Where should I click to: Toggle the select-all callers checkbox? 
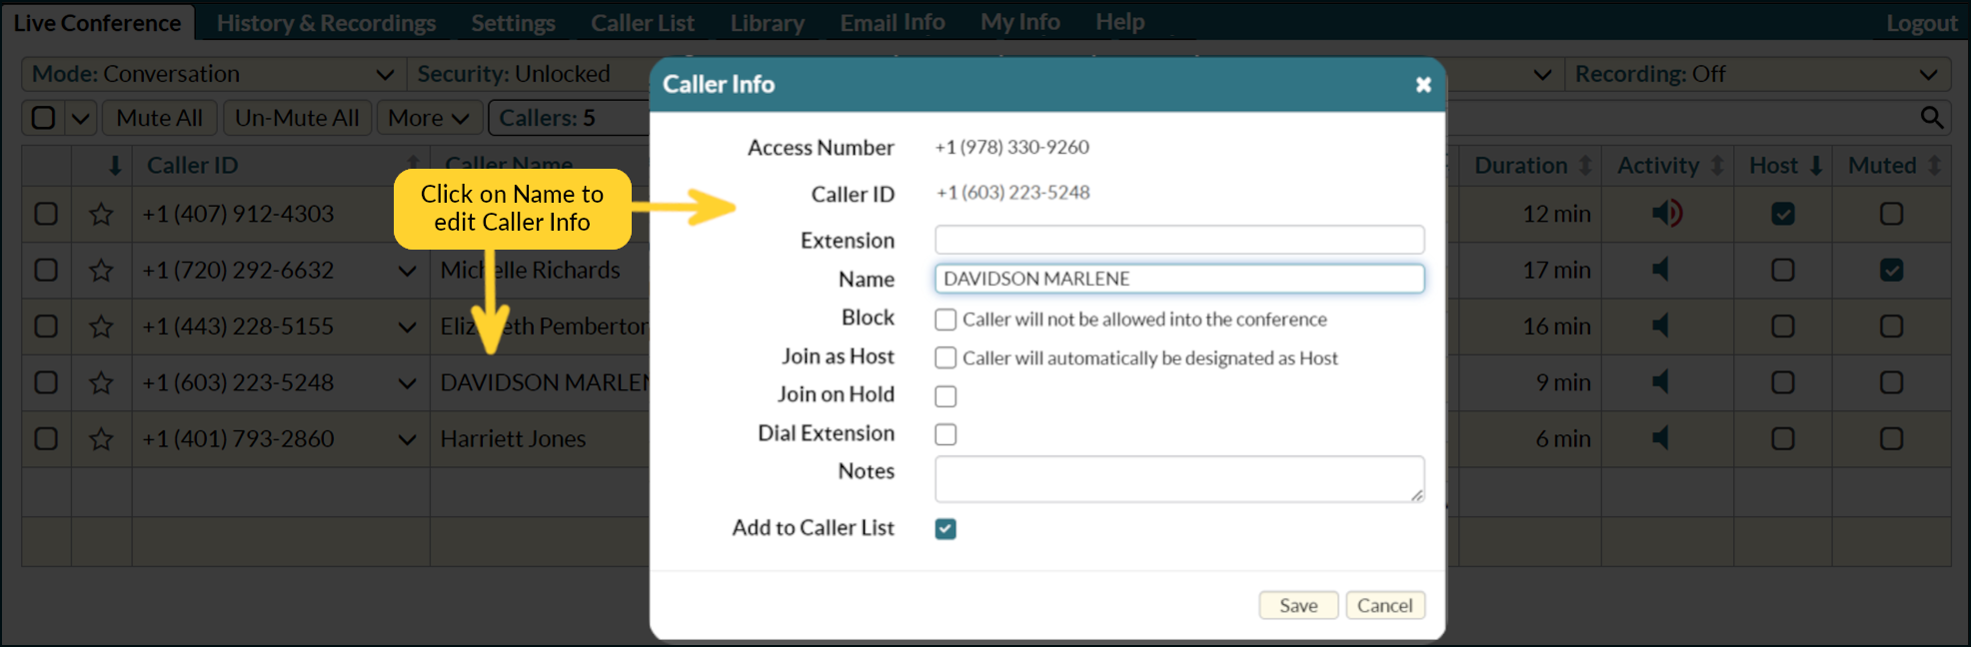43,118
